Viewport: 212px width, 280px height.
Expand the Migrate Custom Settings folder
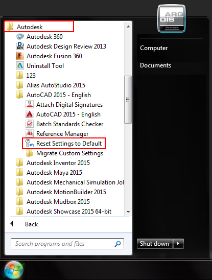coord(64,153)
